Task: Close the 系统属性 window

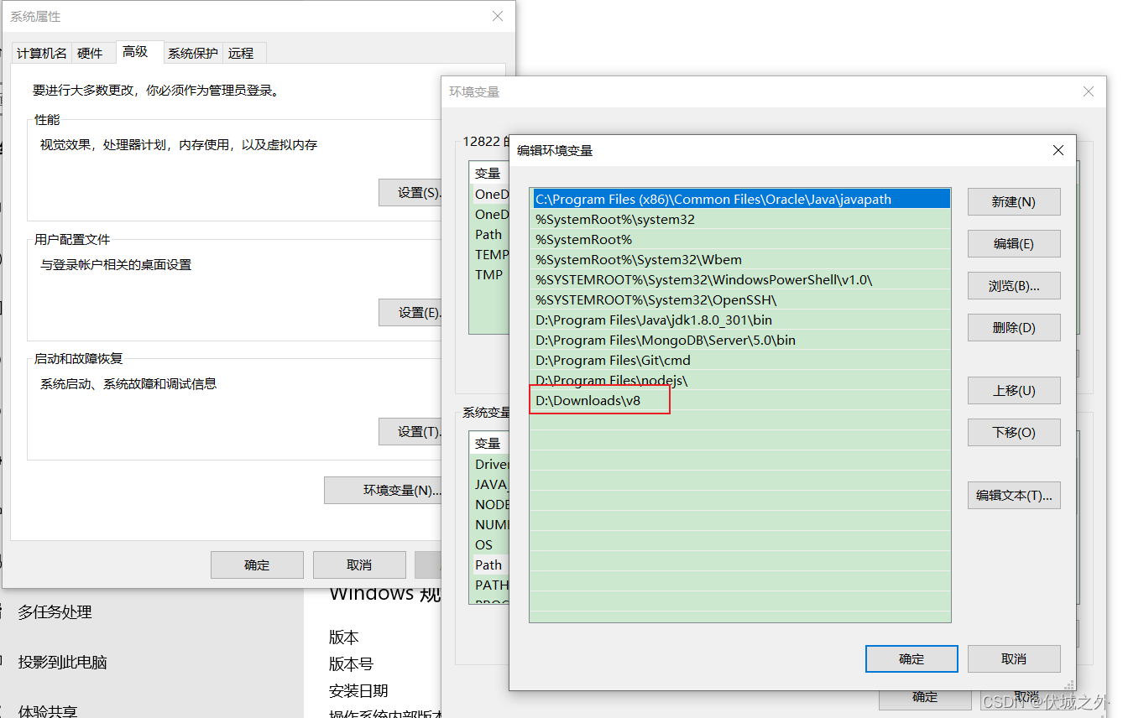Action: tap(498, 16)
